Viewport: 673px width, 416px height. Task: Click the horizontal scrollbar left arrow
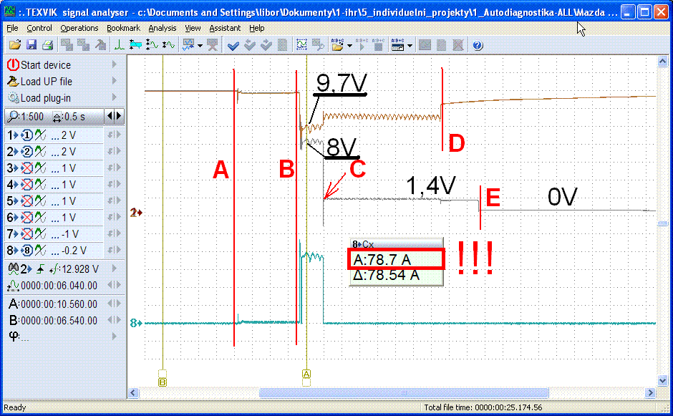(133, 393)
